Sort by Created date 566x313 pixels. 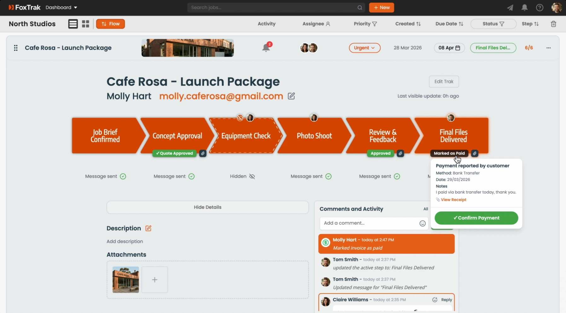(x=408, y=24)
